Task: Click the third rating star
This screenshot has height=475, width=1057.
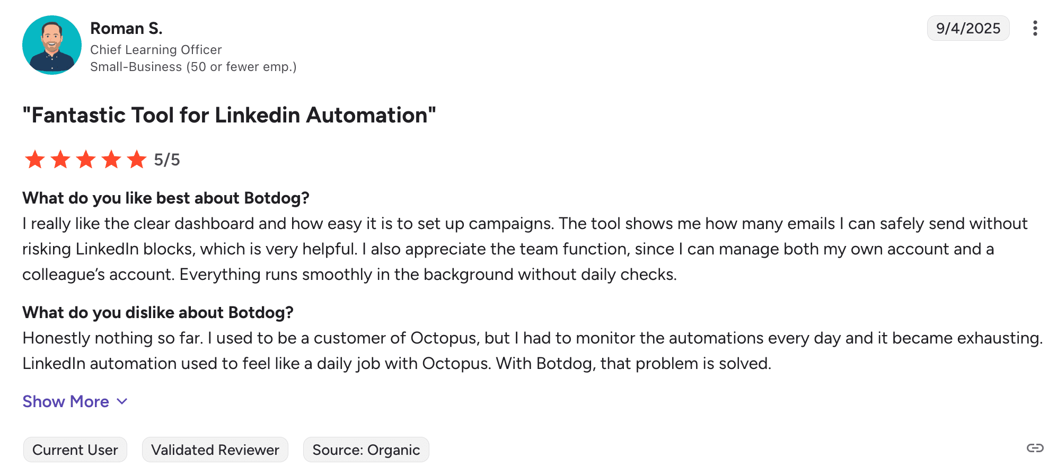Action: (x=86, y=160)
